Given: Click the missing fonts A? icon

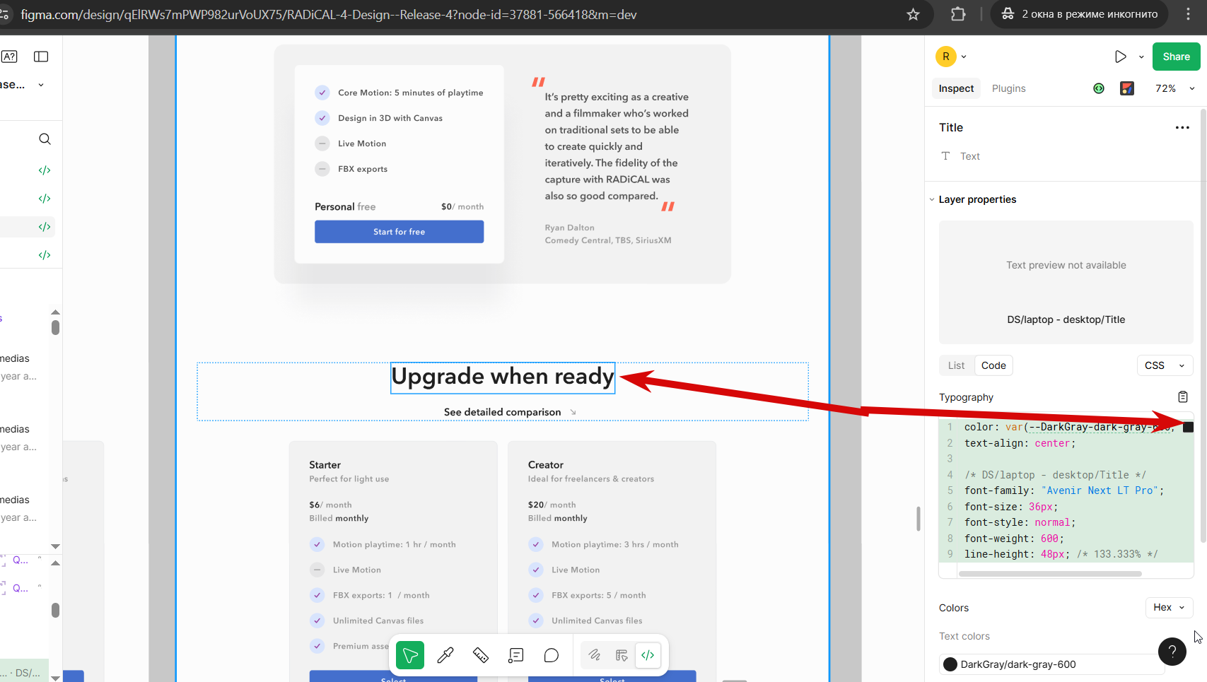Looking at the screenshot, I should [9, 57].
